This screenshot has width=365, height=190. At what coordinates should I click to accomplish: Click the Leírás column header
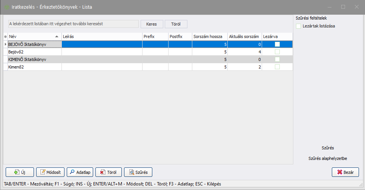(x=102, y=36)
